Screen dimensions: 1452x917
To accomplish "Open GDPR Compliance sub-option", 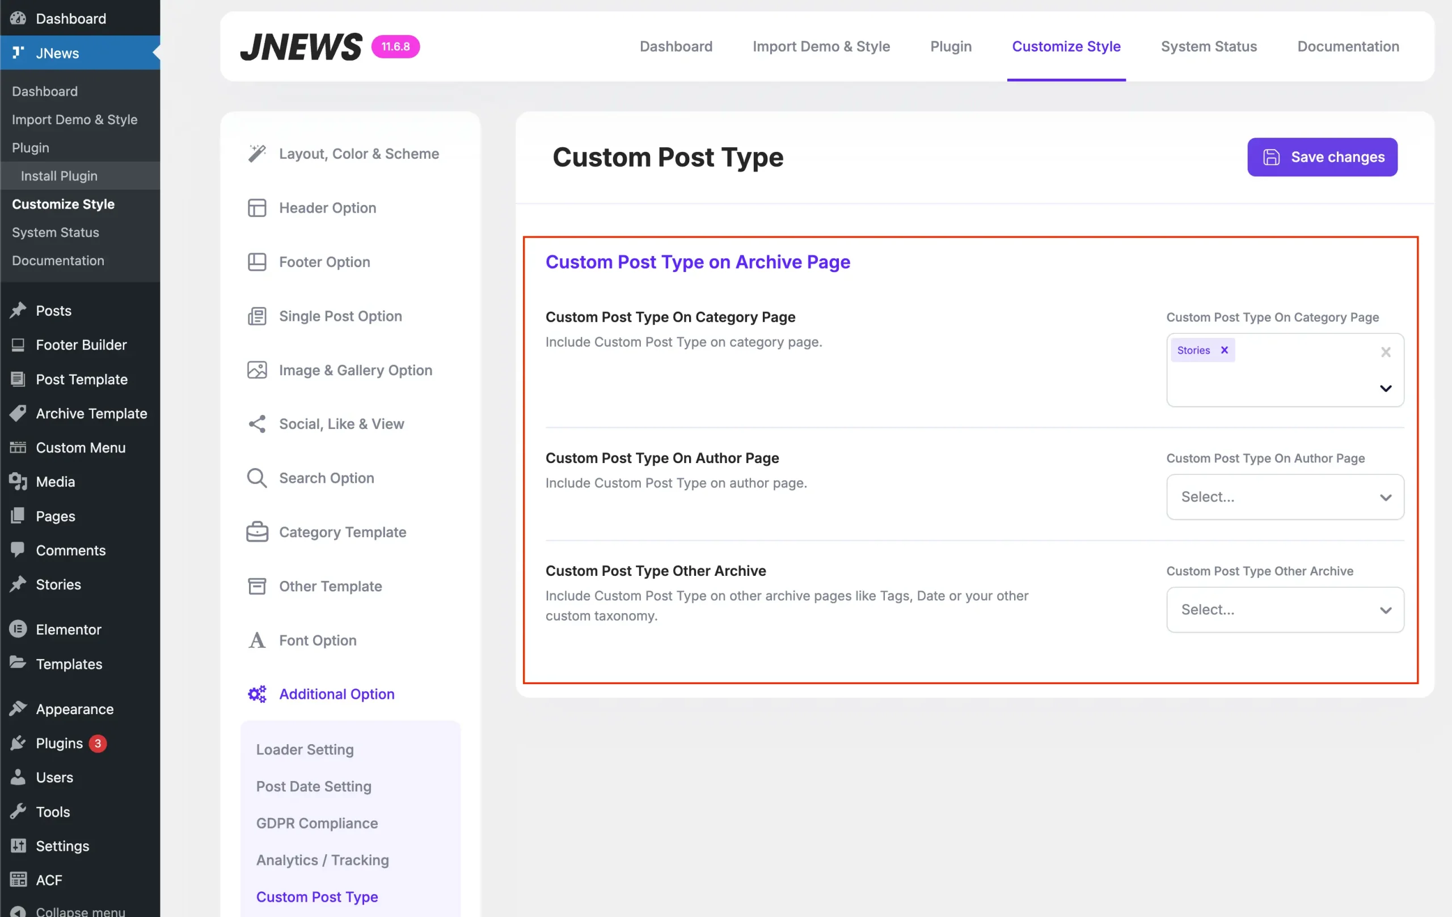I will pyautogui.click(x=316, y=823).
